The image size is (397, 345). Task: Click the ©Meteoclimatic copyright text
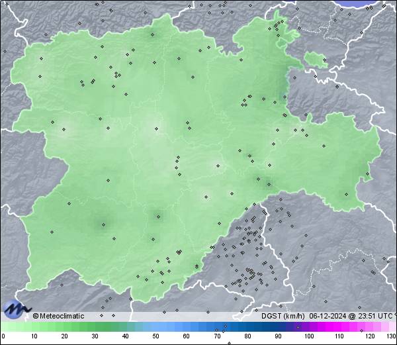[58, 316]
